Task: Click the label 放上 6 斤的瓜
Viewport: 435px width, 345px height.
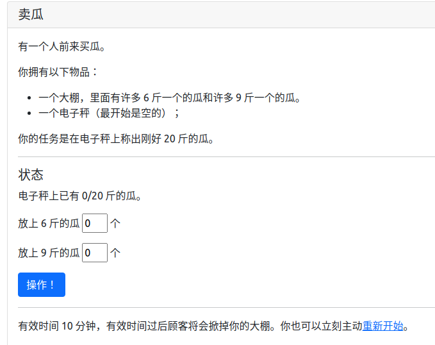Action: pos(49,224)
